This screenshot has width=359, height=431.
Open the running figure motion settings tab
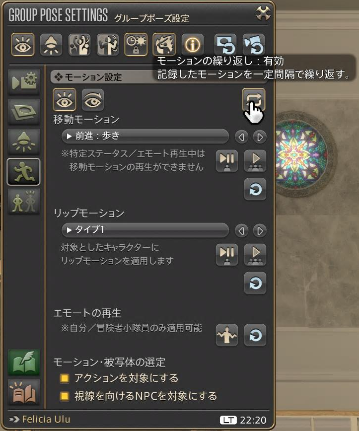[x=23, y=171]
